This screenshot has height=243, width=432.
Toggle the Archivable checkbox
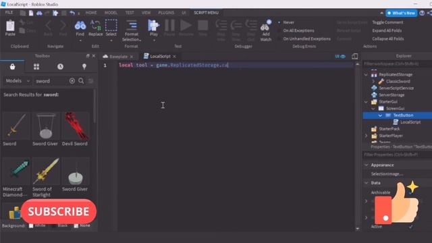coord(410,192)
